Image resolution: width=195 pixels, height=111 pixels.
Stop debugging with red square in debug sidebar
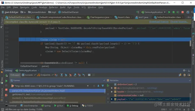point(6,90)
